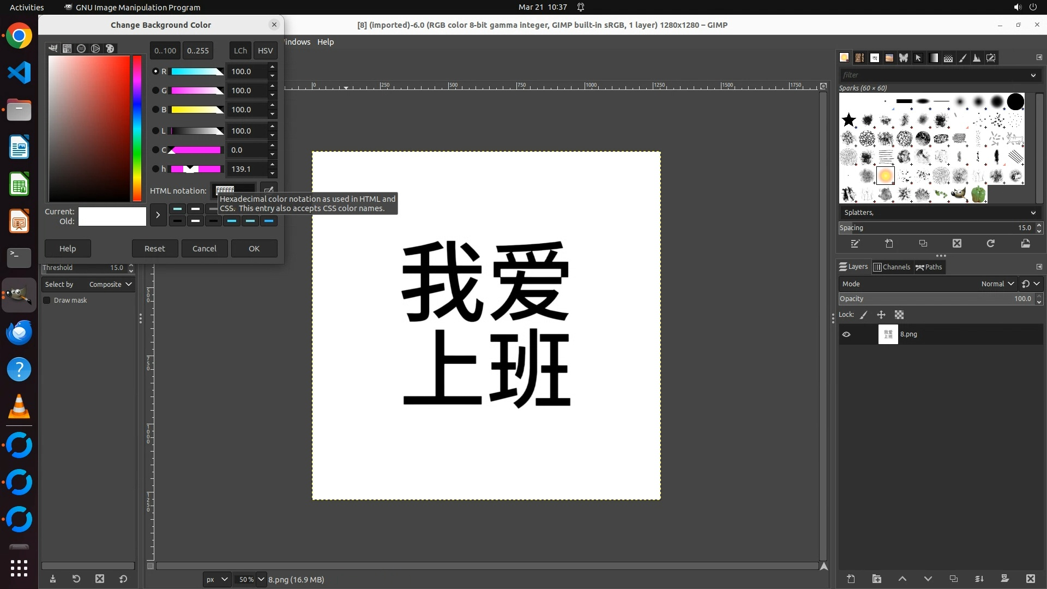Click the vertical hue rainbow strip
Image resolution: width=1047 pixels, height=589 pixels.
[x=137, y=128]
